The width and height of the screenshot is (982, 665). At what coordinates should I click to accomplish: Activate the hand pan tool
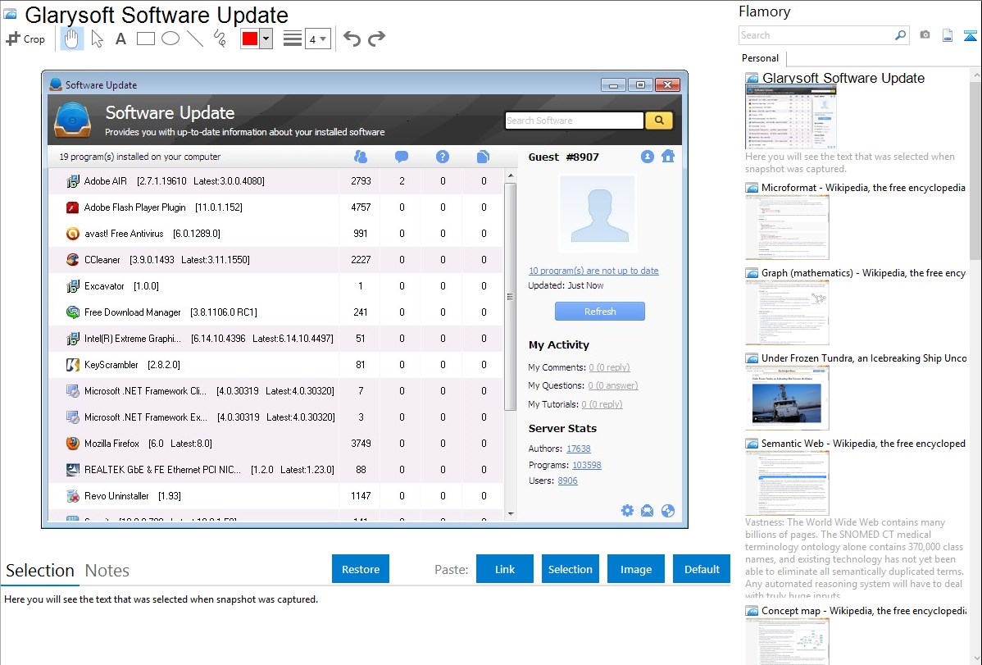point(71,39)
